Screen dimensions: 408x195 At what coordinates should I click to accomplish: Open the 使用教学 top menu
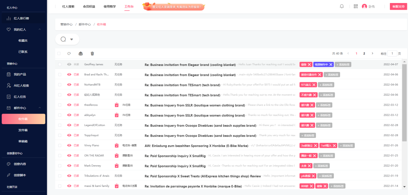pos(110,6)
